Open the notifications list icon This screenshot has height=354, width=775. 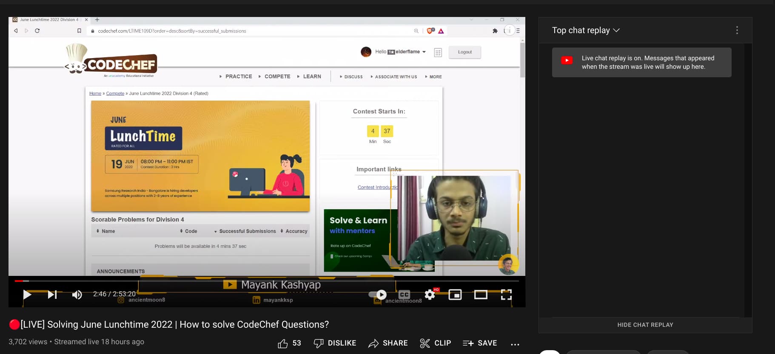(x=438, y=52)
